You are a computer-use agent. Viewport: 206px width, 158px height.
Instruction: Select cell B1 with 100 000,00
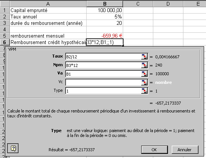105,10
